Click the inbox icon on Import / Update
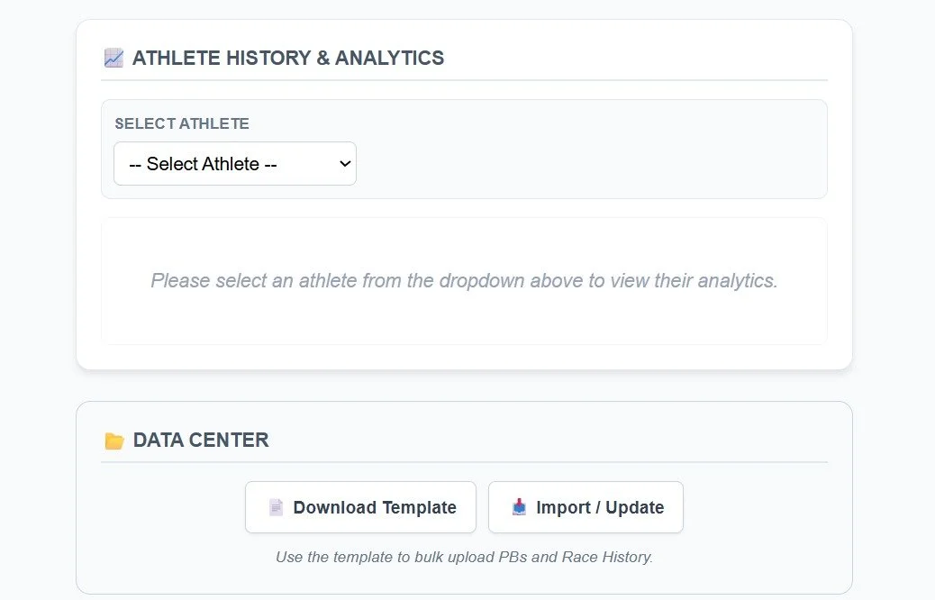Viewport: 935px width, 600px height. click(x=519, y=507)
